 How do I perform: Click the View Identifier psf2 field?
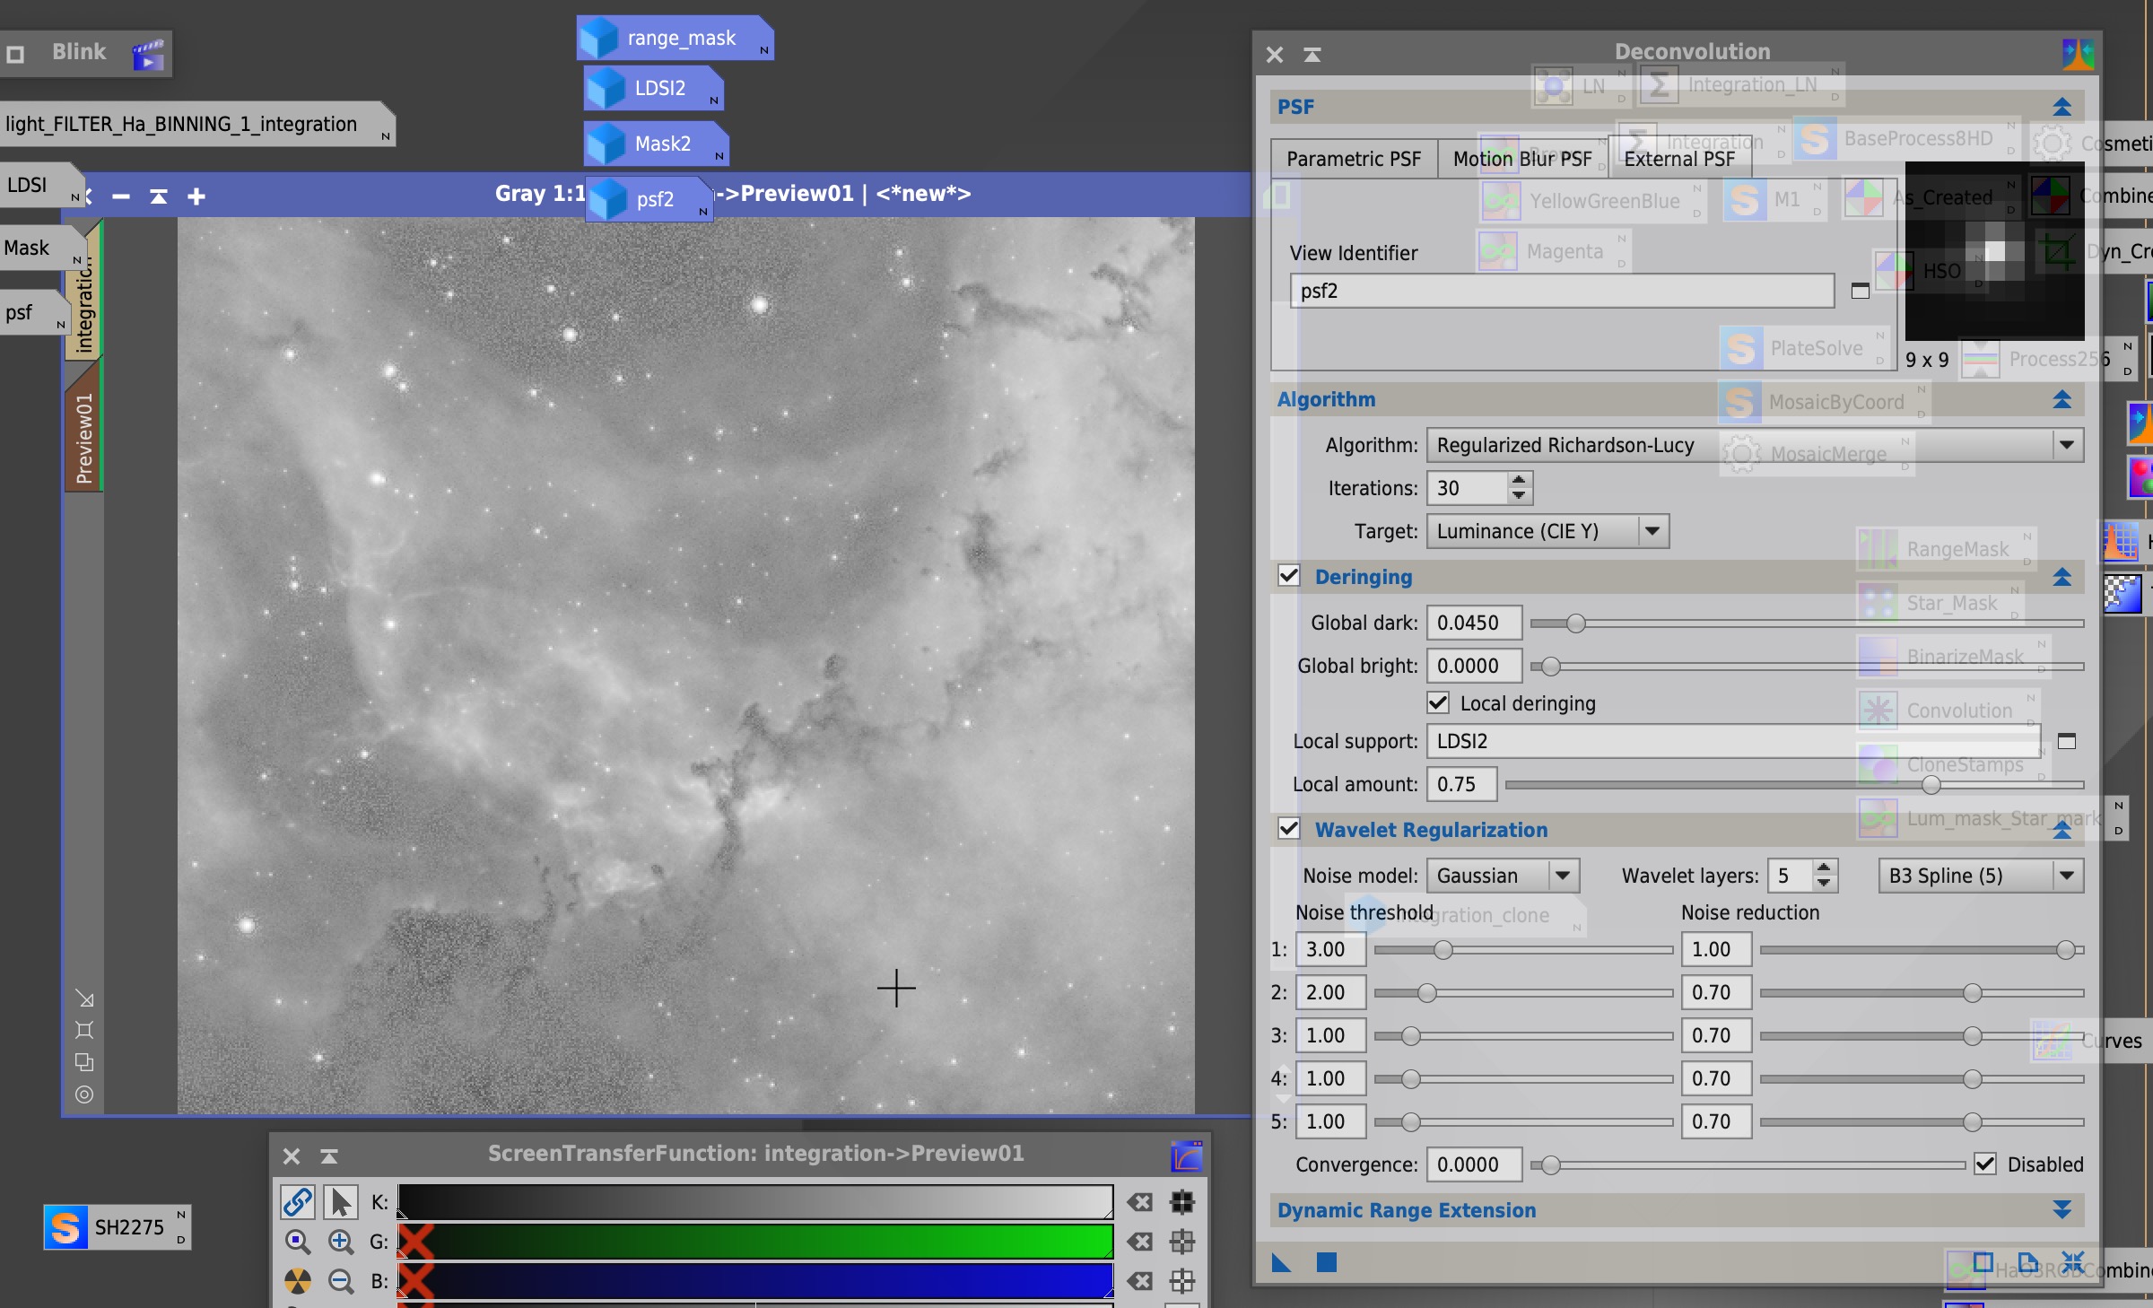(1562, 291)
